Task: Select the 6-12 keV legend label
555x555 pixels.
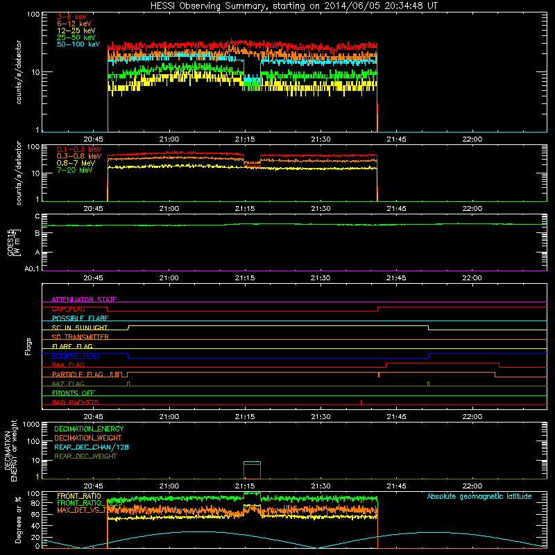Action: [x=74, y=24]
